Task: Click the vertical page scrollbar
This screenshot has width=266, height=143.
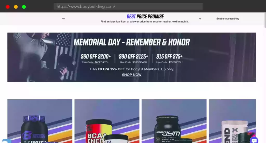Action: coord(265,20)
